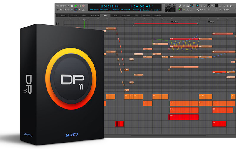Click the wave with dots tool icon
The width and height of the screenshot is (236, 149).
click(x=227, y=10)
